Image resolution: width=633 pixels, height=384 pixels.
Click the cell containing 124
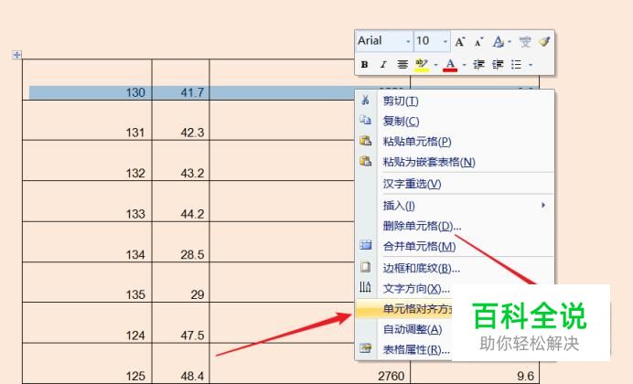tap(87, 323)
